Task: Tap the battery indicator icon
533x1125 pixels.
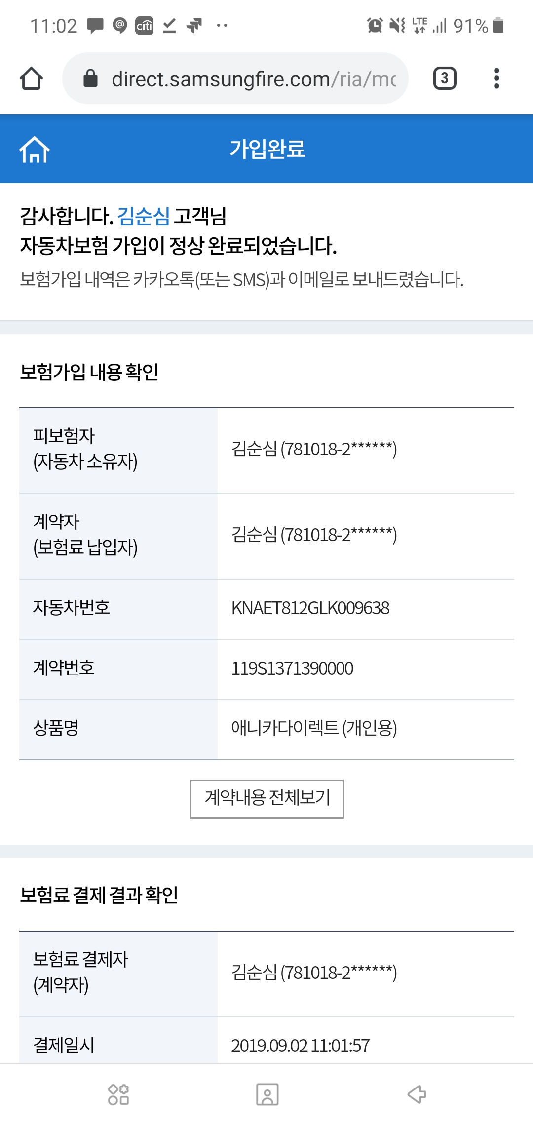Action: click(498, 25)
